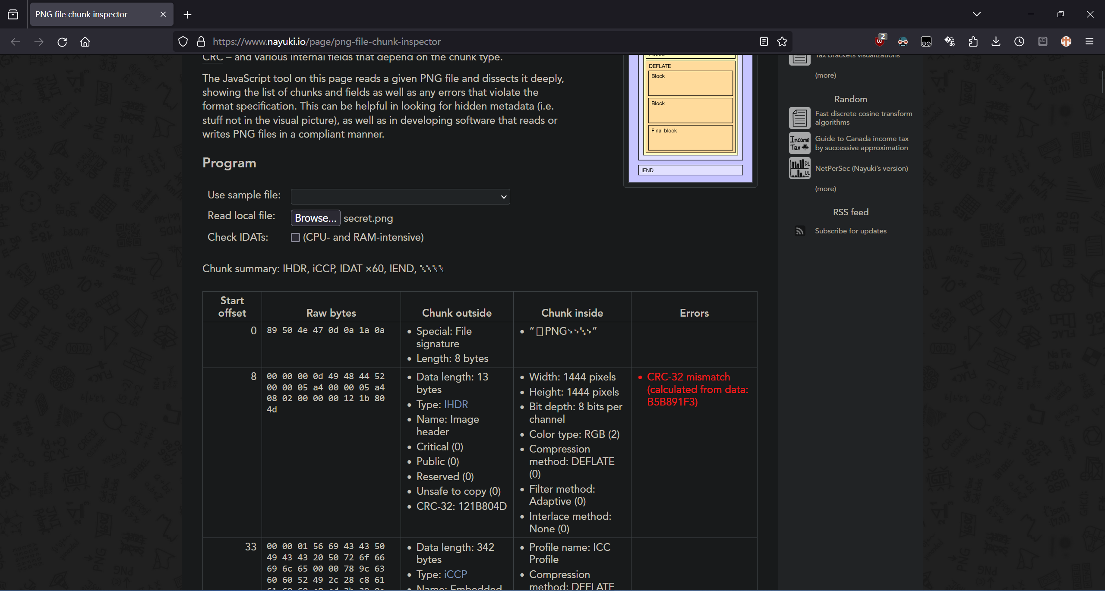Open the IHDR chunk type link
Image resolution: width=1105 pixels, height=591 pixels.
click(x=456, y=405)
